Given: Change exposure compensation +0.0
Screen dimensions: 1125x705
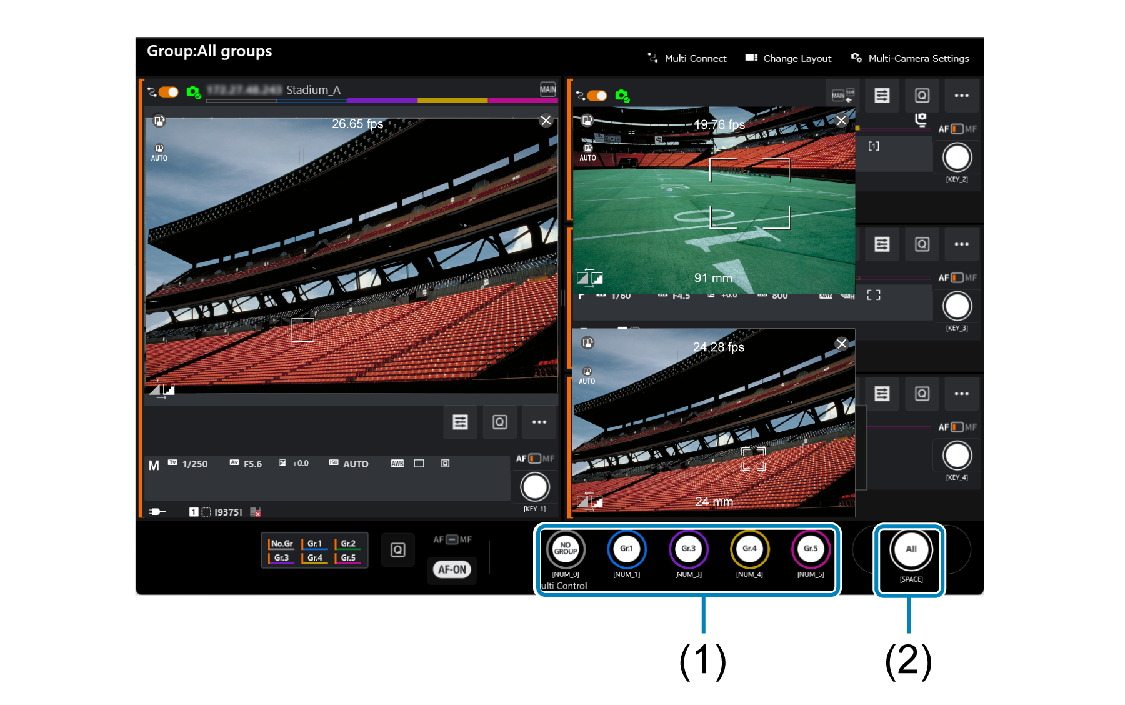Looking at the screenshot, I should (294, 463).
